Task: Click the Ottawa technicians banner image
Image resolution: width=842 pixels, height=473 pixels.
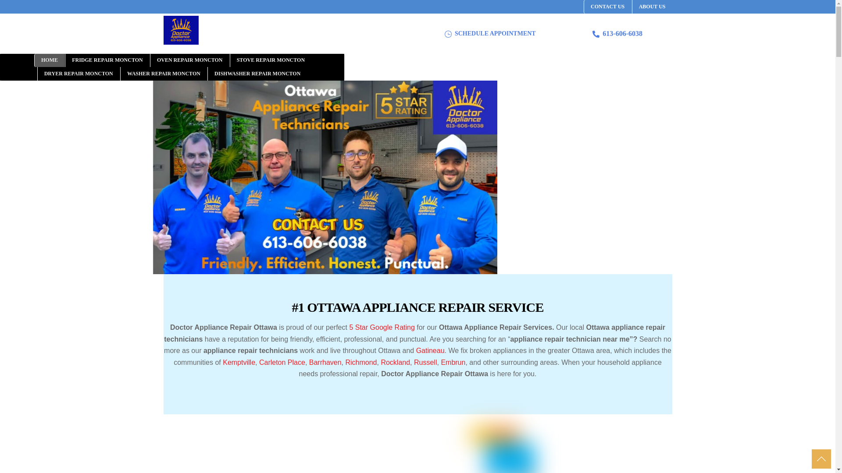Action: point(325,177)
